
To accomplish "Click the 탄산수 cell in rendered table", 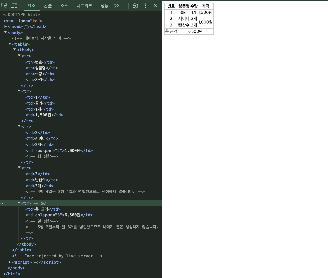I will (184, 25).
